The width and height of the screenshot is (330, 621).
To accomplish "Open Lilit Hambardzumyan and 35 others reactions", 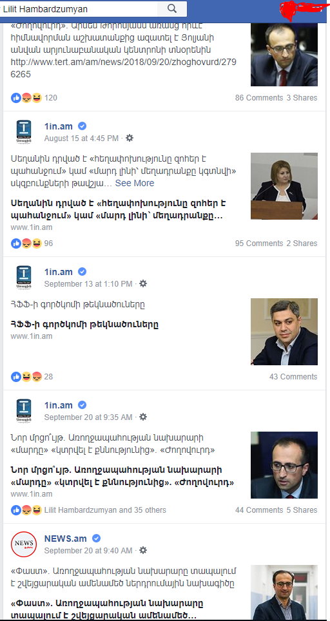I will coord(105,510).
